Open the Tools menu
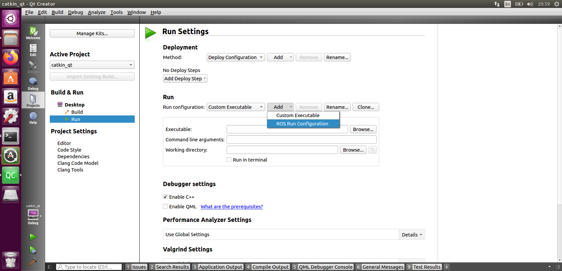This screenshot has width=562, height=271. (x=116, y=12)
